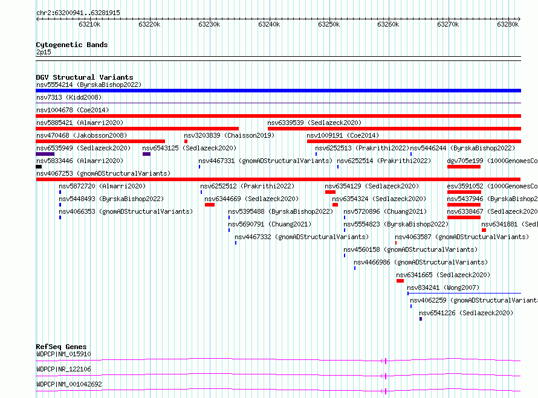Select the blue nsv5554214 variant bar
Screen dimensions: 538x398
tap(278, 91)
